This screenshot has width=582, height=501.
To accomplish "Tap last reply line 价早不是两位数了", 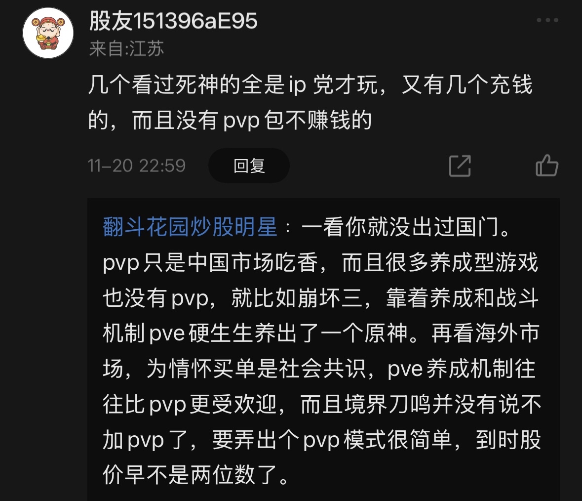I will coord(195,475).
